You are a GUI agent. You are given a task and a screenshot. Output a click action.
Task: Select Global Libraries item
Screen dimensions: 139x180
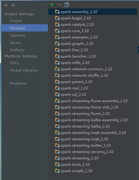[24, 70]
